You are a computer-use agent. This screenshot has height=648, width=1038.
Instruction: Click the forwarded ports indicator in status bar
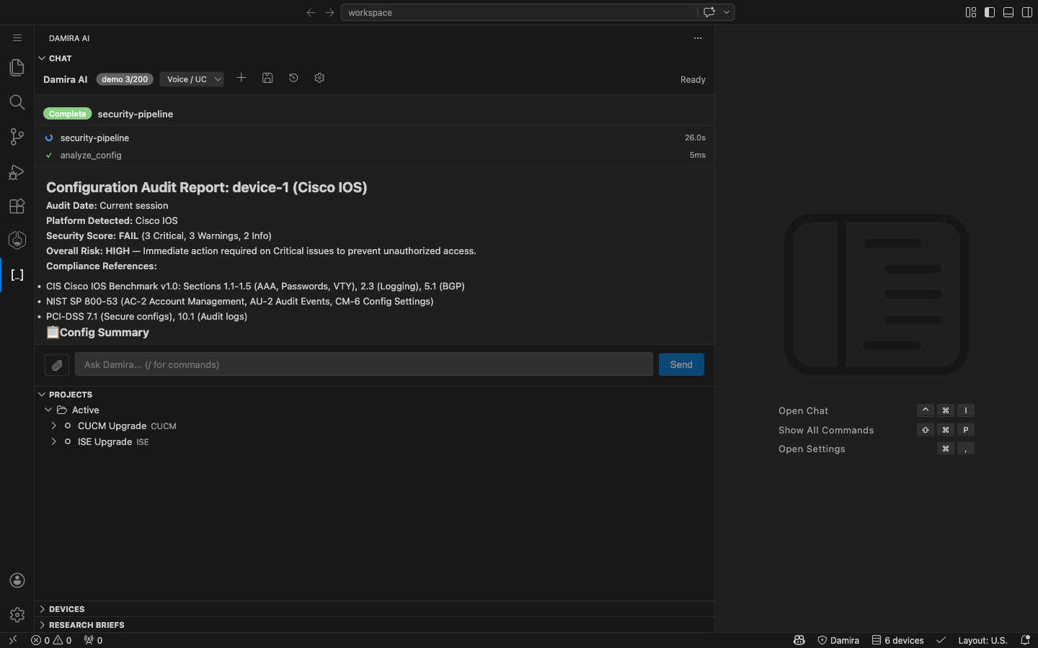(x=94, y=640)
